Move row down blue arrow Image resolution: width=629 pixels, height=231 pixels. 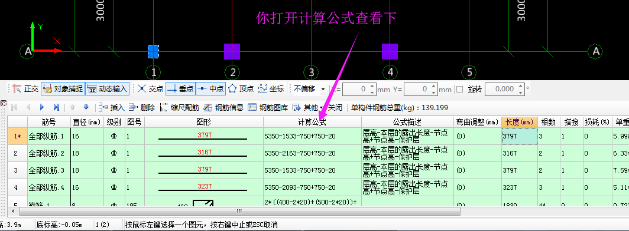coord(86,107)
